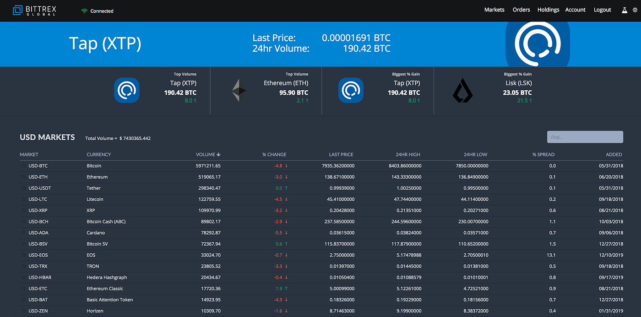Click the Find search field

pyautogui.click(x=585, y=137)
